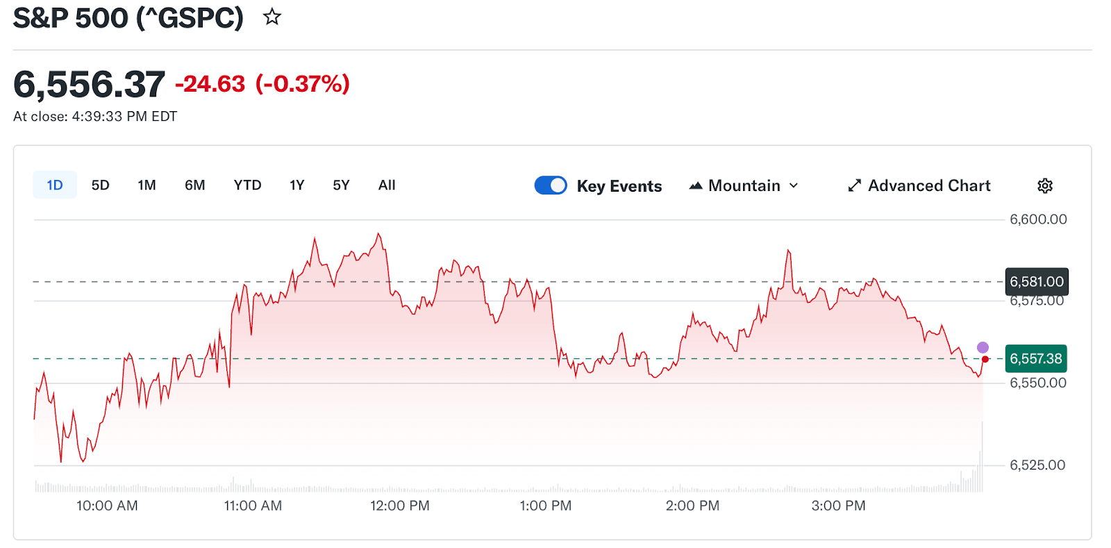Image resolution: width=1111 pixels, height=548 pixels.
Task: Expand the Mountain chart type dropdown chevron
Action: pos(794,185)
